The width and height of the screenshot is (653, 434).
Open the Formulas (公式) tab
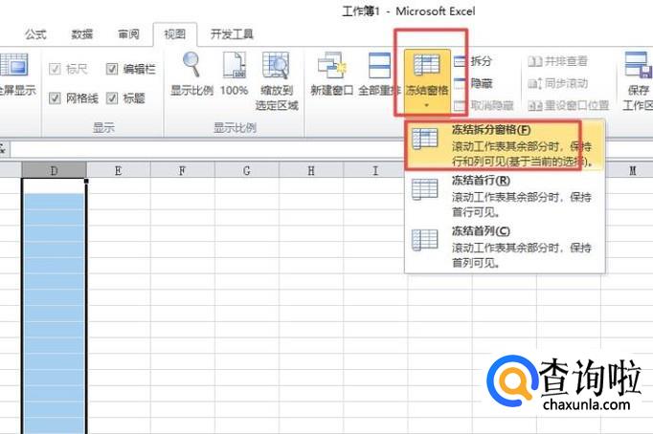pyautogui.click(x=35, y=34)
